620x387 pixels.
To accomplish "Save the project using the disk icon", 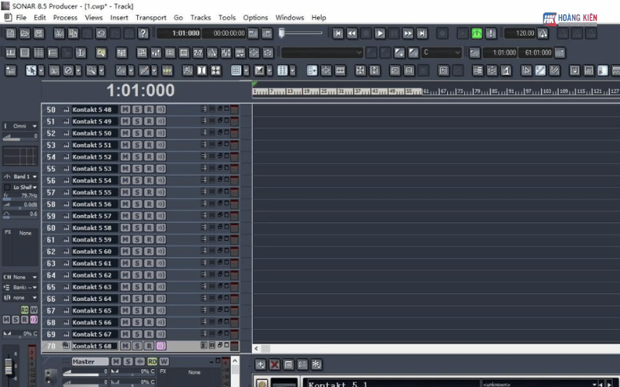I will [38, 33].
